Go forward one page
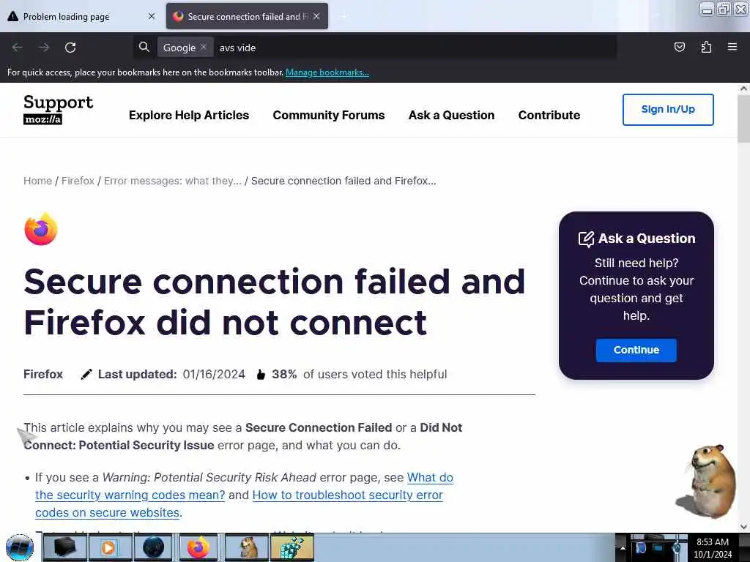The height and width of the screenshot is (562, 750). (44, 48)
